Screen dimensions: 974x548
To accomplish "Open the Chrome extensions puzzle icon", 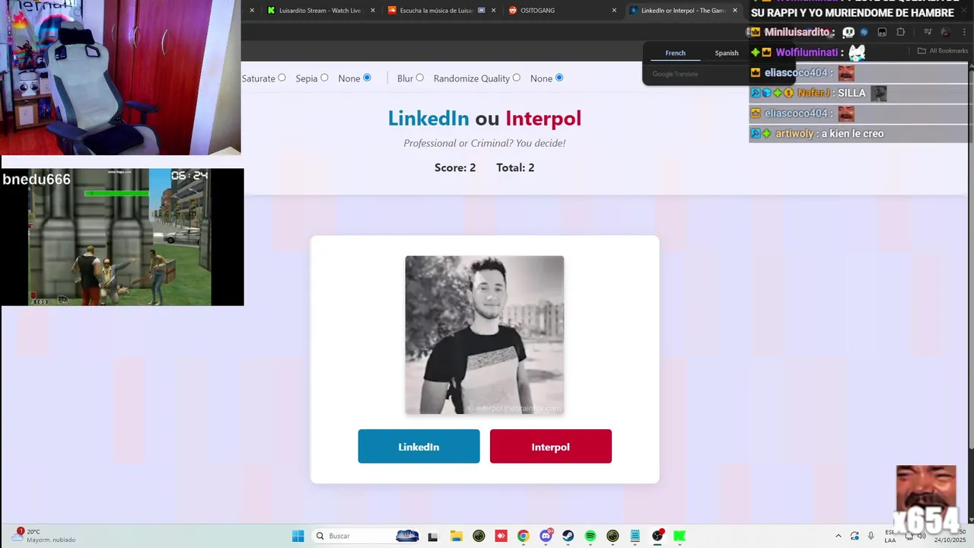I will [901, 32].
